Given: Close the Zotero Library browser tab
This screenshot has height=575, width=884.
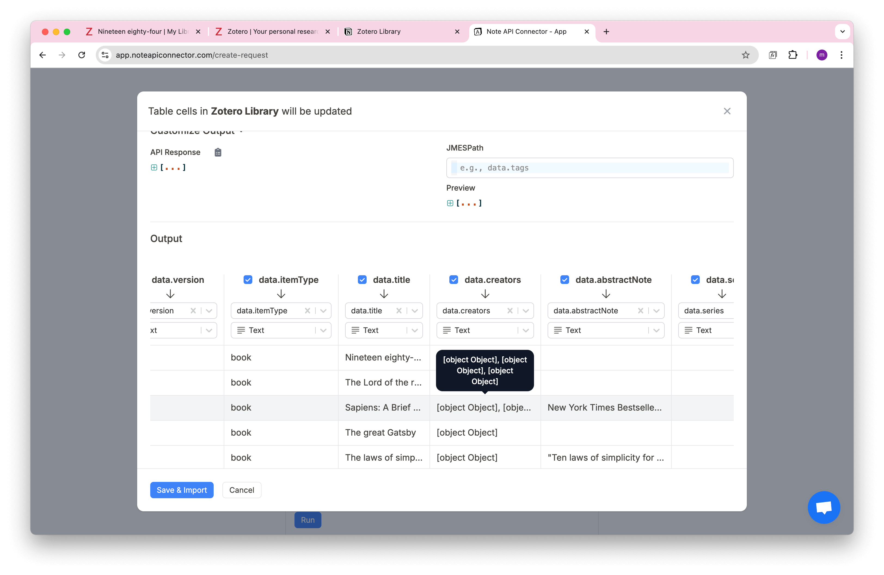Looking at the screenshot, I should click(457, 32).
